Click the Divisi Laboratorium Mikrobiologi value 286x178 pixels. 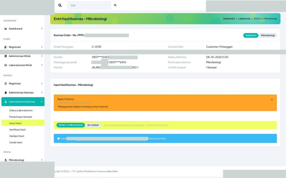click(x=213, y=62)
